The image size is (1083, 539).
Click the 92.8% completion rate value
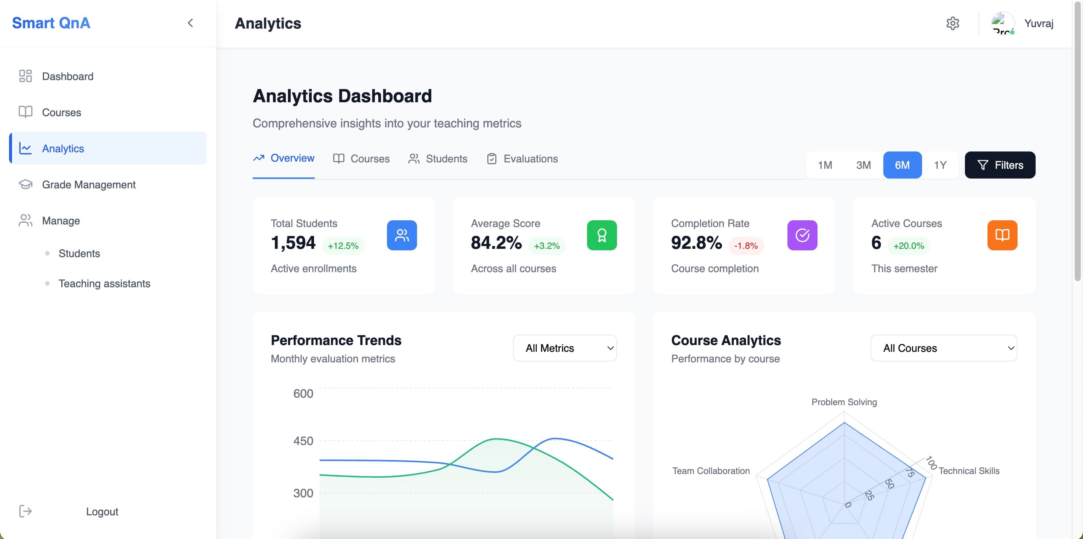[x=697, y=242]
